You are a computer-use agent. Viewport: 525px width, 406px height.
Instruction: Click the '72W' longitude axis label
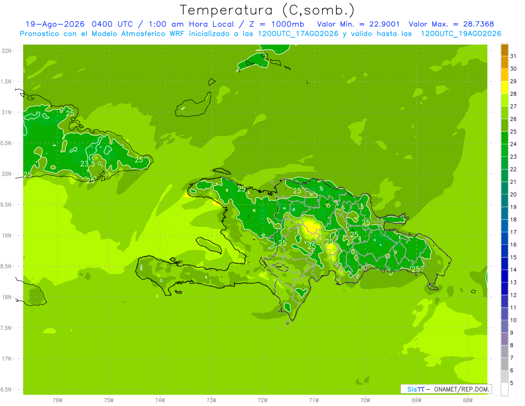(x=262, y=400)
